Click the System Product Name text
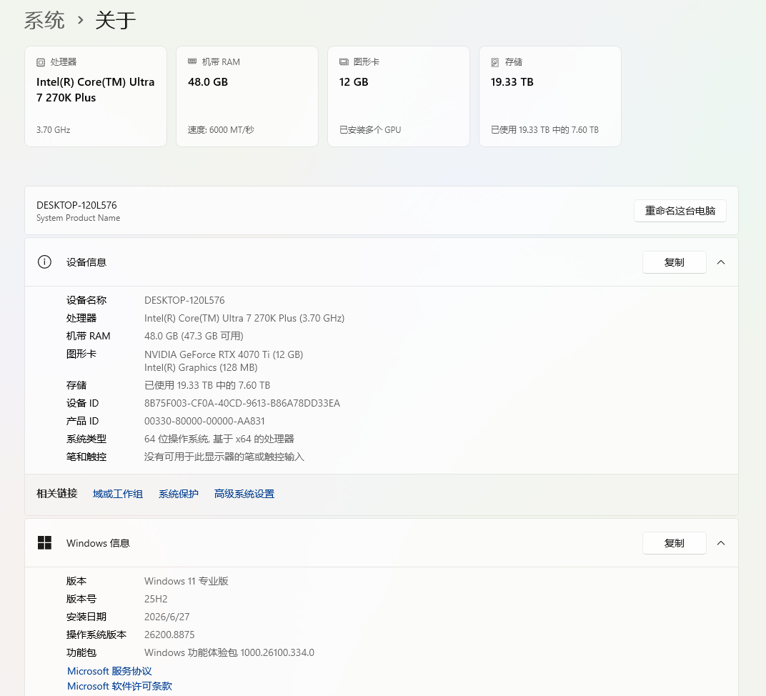This screenshot has height=696, width=766. pos(78,218)
